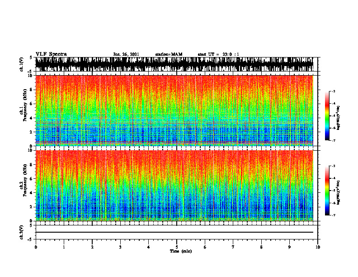Click ch.1 frequency tick label 2
The height and width of the screenshot is (277, 358).
tap(32, 132)
